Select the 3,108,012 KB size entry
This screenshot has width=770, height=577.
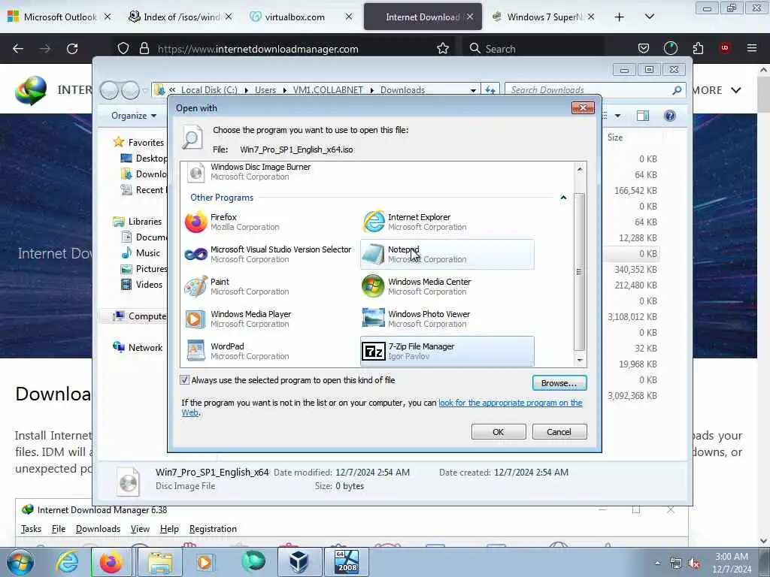(x=632, y=317)
